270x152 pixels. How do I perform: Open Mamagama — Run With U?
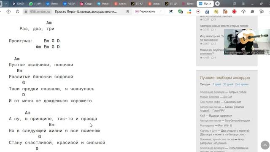click(216, 125)
